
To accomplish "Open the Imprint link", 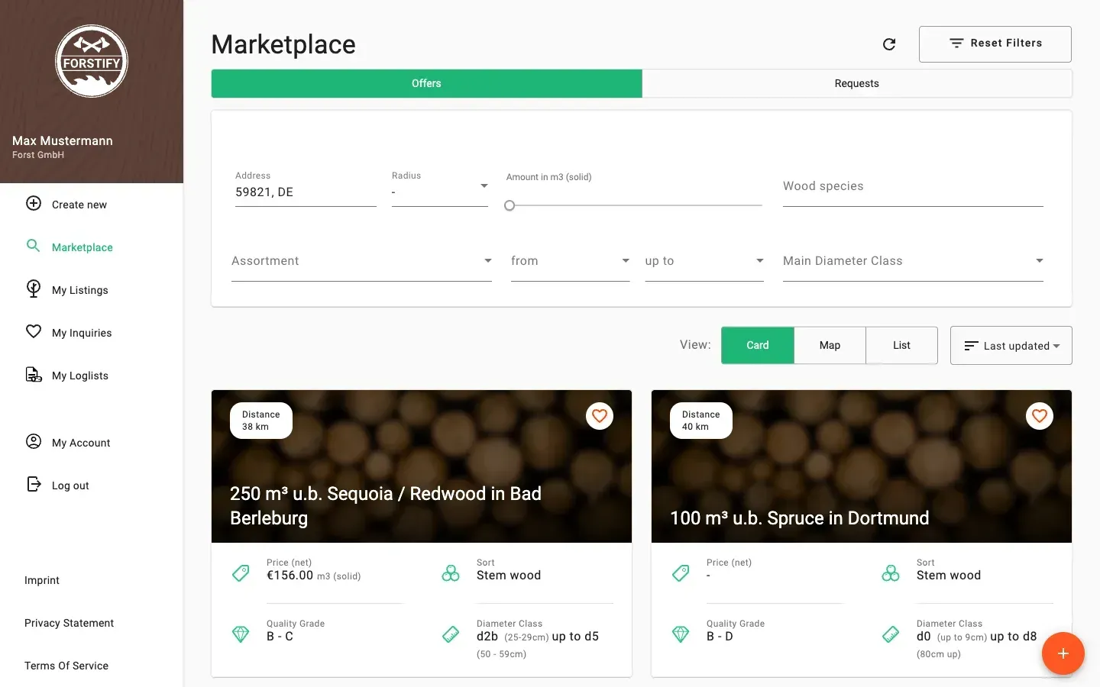I will 42,580.
